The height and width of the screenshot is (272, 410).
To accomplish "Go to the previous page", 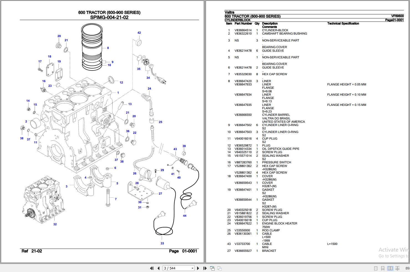I will coord(158,268).
